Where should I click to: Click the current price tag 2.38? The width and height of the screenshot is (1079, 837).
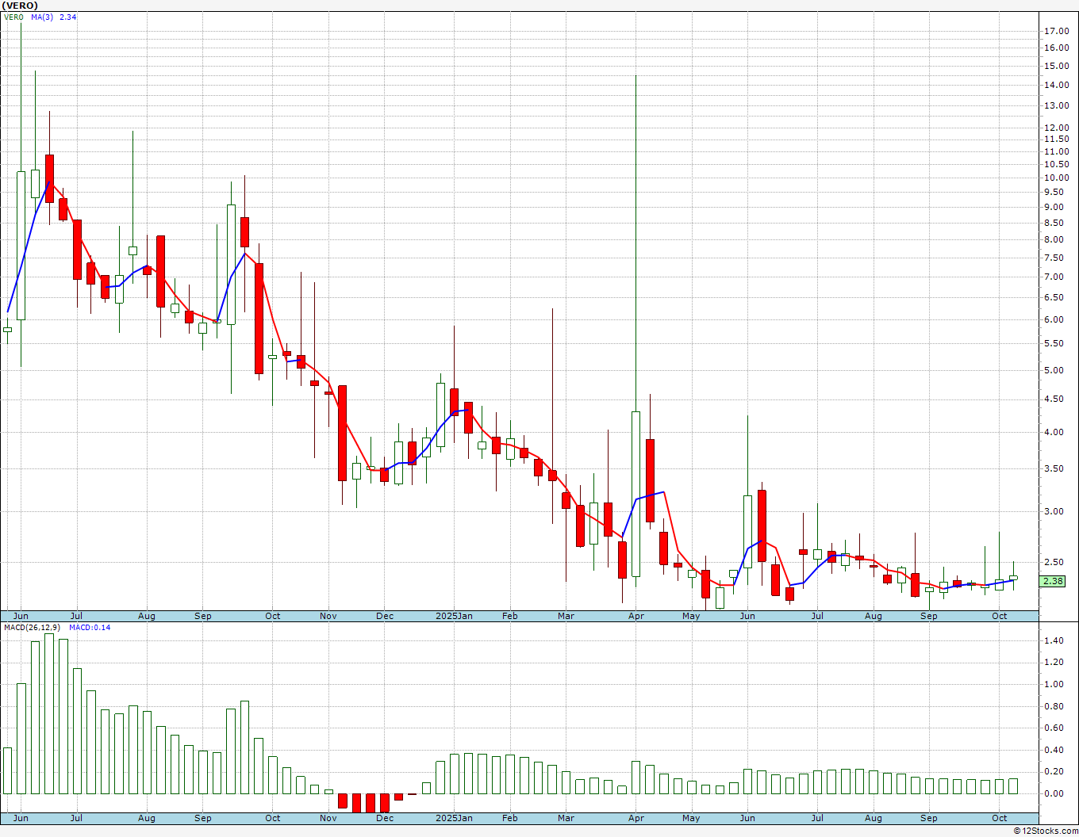coord(1053,581)
